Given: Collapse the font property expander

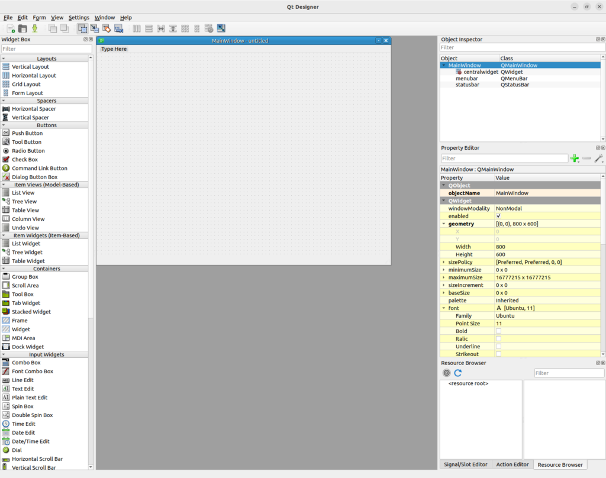Looking at the screenshot, I should pyautogui.click(x=444, y=308).
